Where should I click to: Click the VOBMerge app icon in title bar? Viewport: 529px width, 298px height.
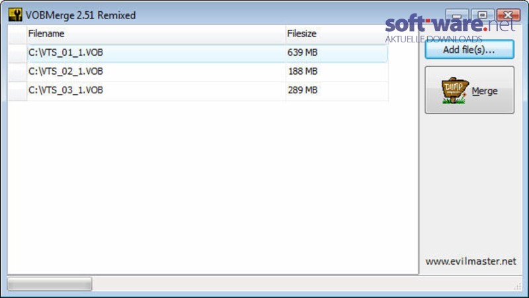point(15,15)
